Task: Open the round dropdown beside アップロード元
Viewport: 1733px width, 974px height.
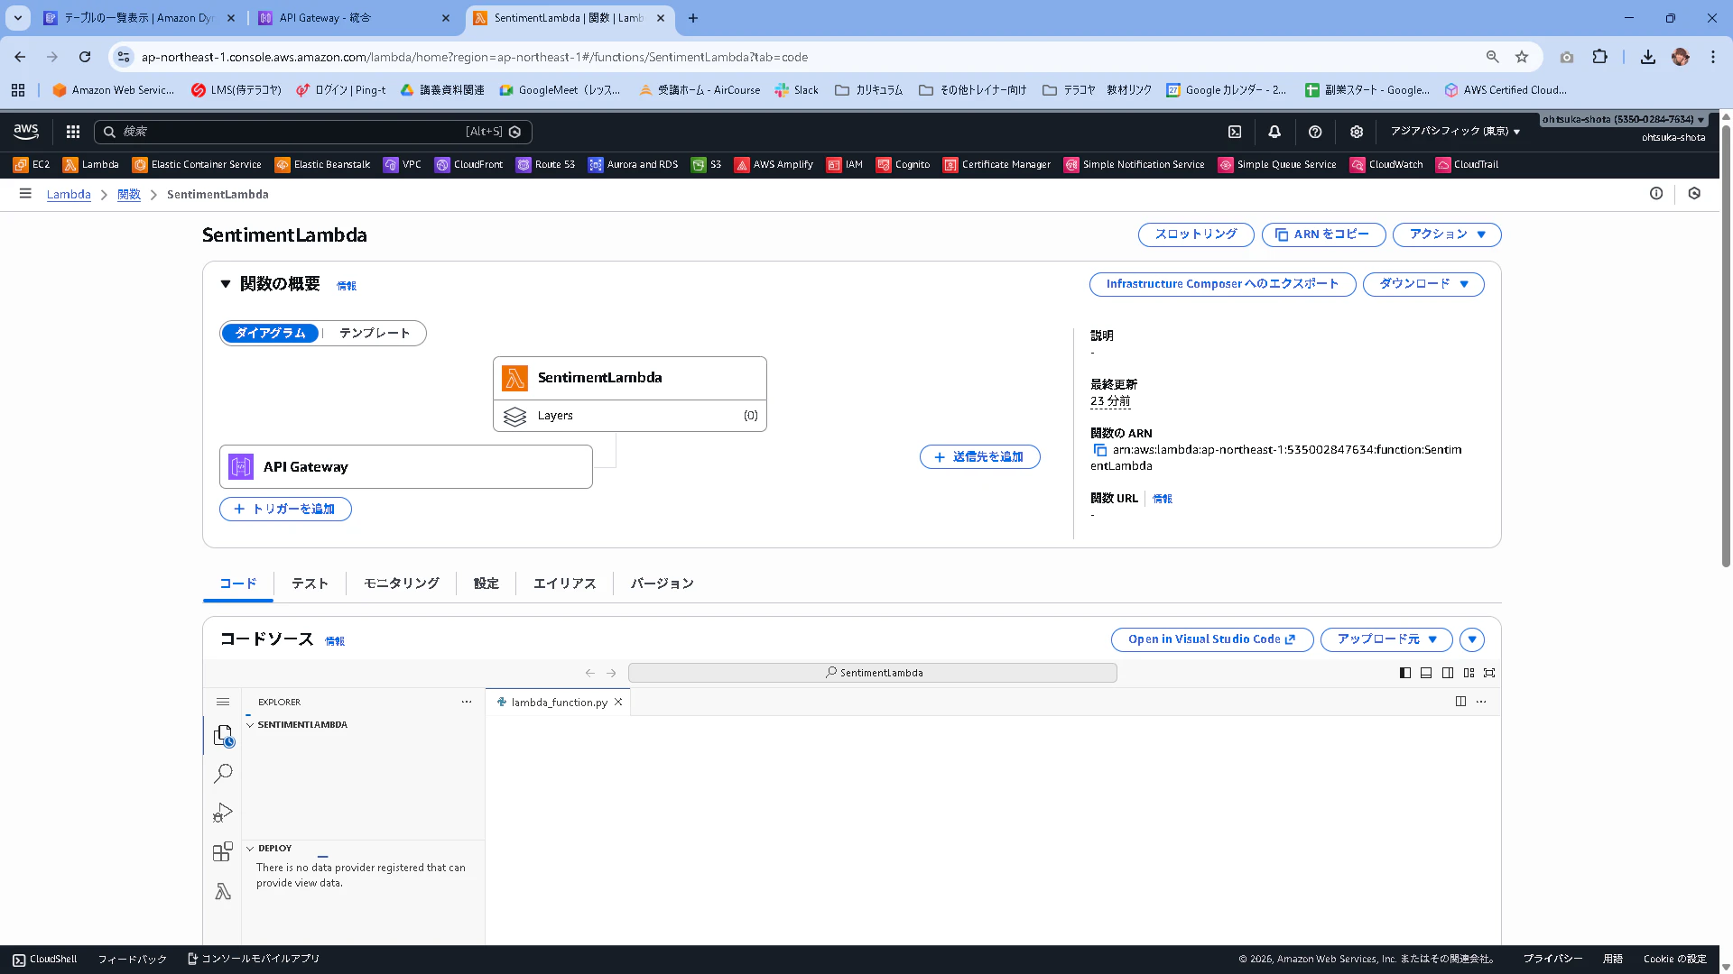Action: coord(1472,639)
